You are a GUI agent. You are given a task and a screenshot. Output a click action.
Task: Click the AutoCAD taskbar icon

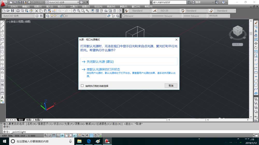pos(107,141)
